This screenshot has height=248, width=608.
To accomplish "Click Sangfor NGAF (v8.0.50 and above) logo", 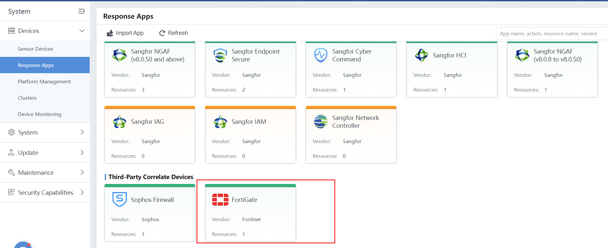I will 120,55.
